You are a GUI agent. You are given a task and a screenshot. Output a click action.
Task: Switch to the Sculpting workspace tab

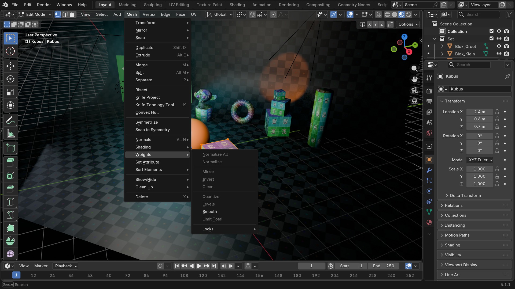point(153,5)
